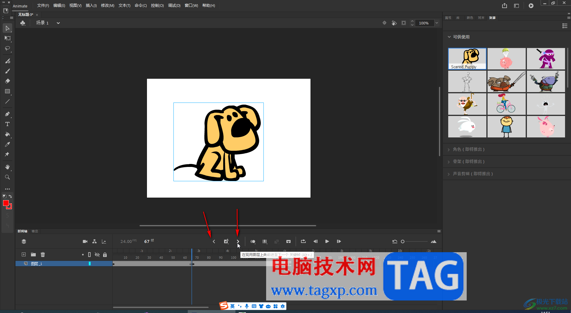This screenshot has width=571, height=313.
Task: Open the Edit Toolbar three-dots menu
Action: tap(7, 189)
